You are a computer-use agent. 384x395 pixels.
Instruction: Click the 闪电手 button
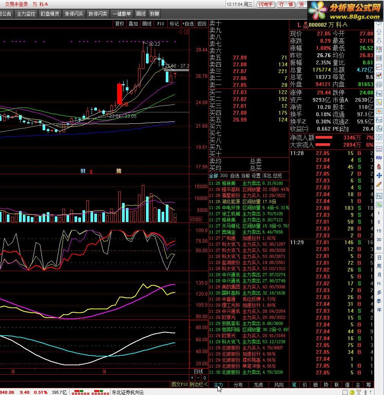266,5
